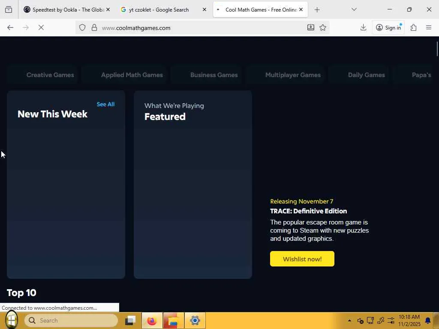
Task: Open a new browser tab
Action: pos(317,10)
